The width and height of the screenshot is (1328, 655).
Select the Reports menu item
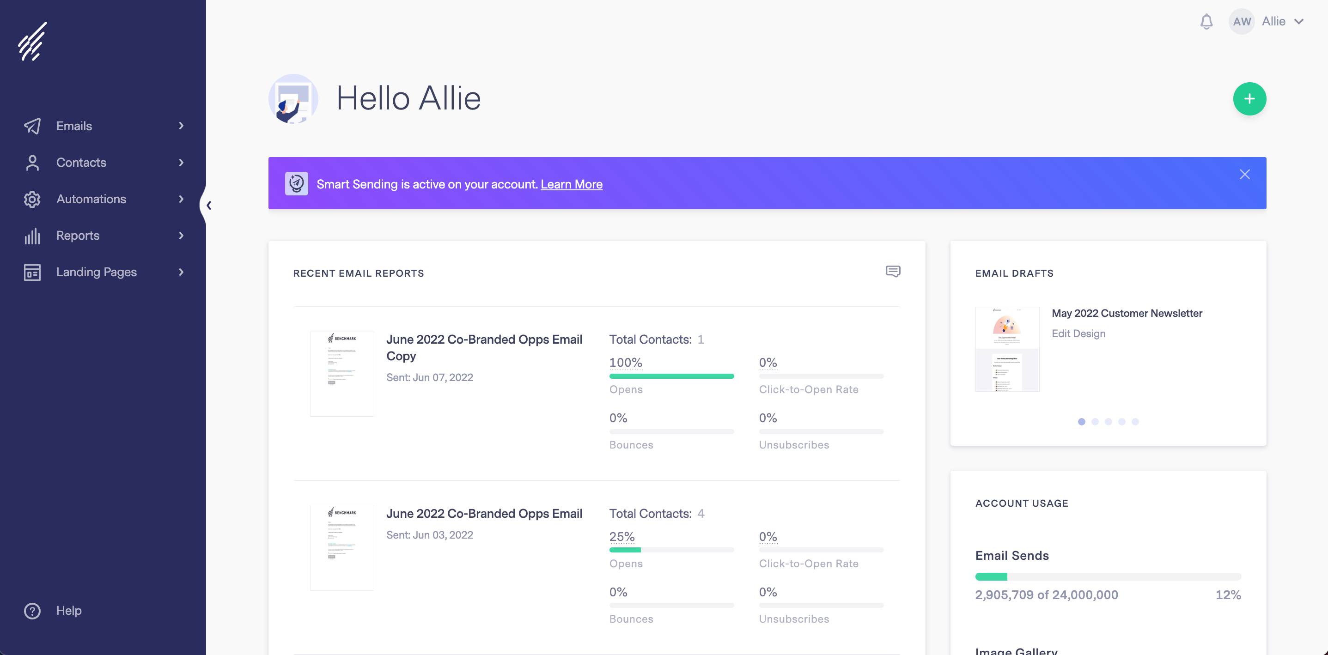tap(78, 235)
